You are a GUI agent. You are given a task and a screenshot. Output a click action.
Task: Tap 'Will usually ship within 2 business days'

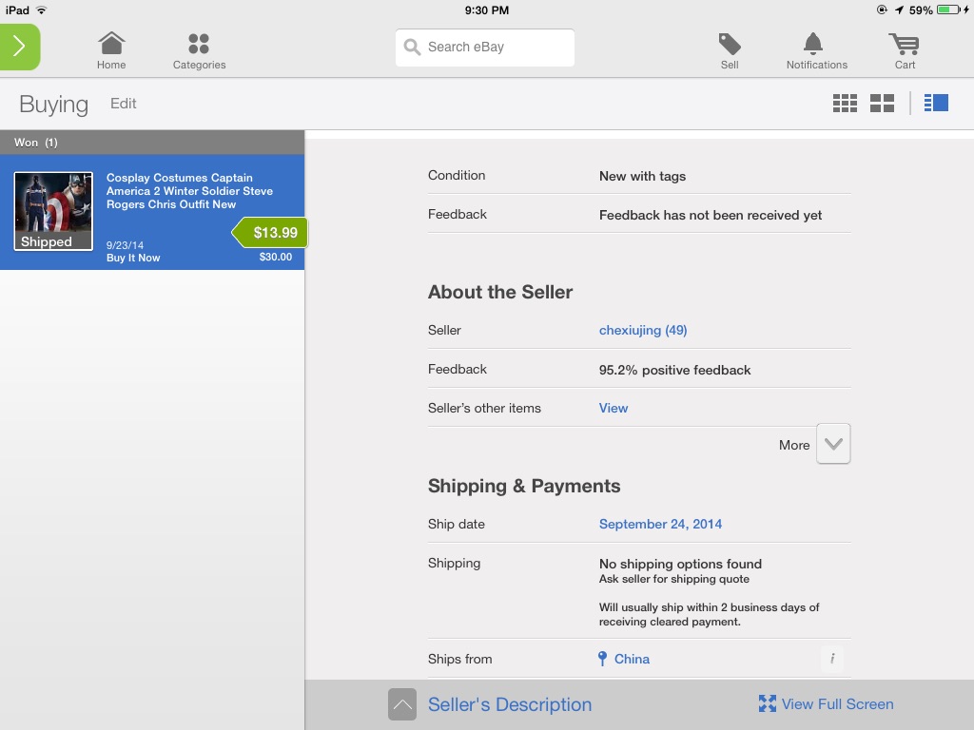coord(709,615)
